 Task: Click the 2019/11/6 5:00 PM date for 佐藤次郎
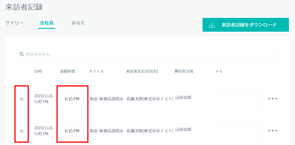tap(44, 131)
